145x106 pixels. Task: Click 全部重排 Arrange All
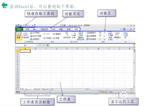[91, 36]
